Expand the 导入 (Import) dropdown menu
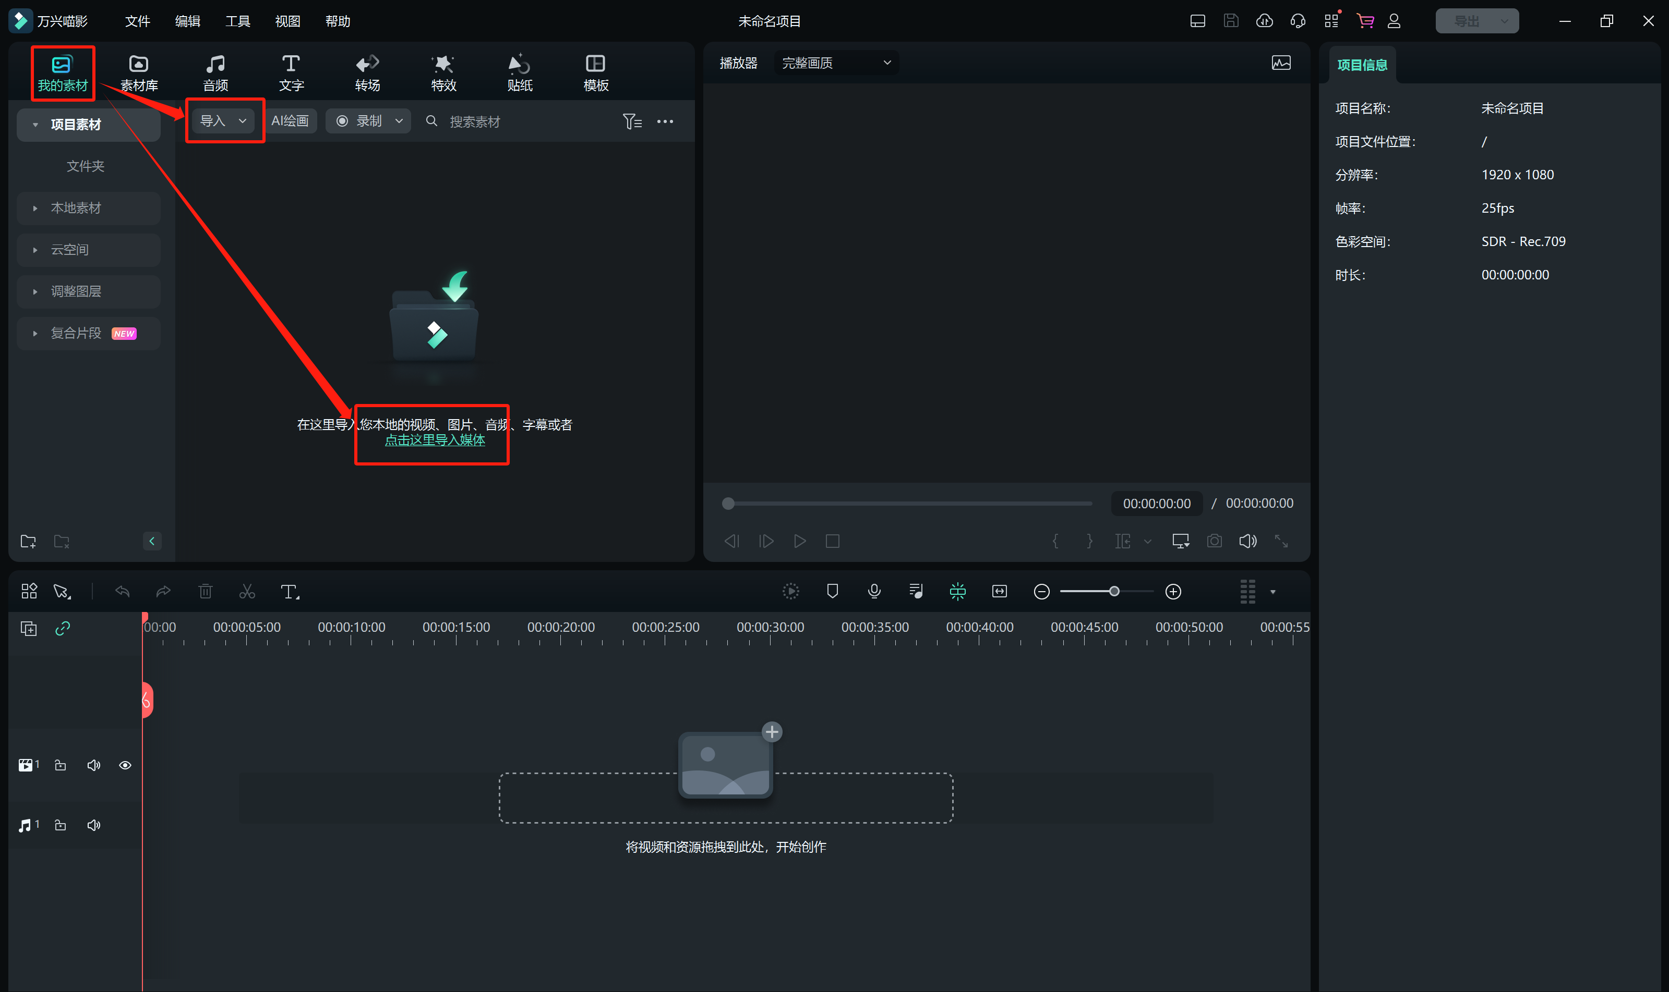This screenshot has width=1669, height=992. [x=242, y=120]
